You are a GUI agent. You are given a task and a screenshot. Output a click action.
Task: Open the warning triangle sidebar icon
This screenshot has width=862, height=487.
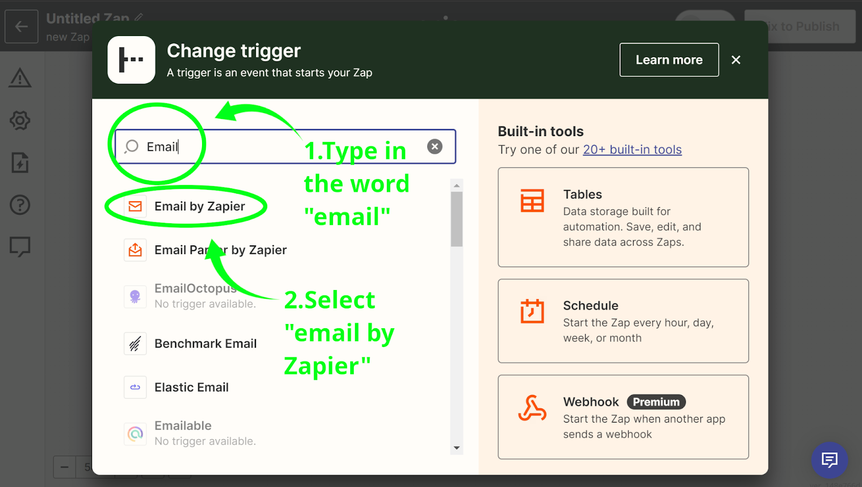pyautogui.click(x=20, y=78)
